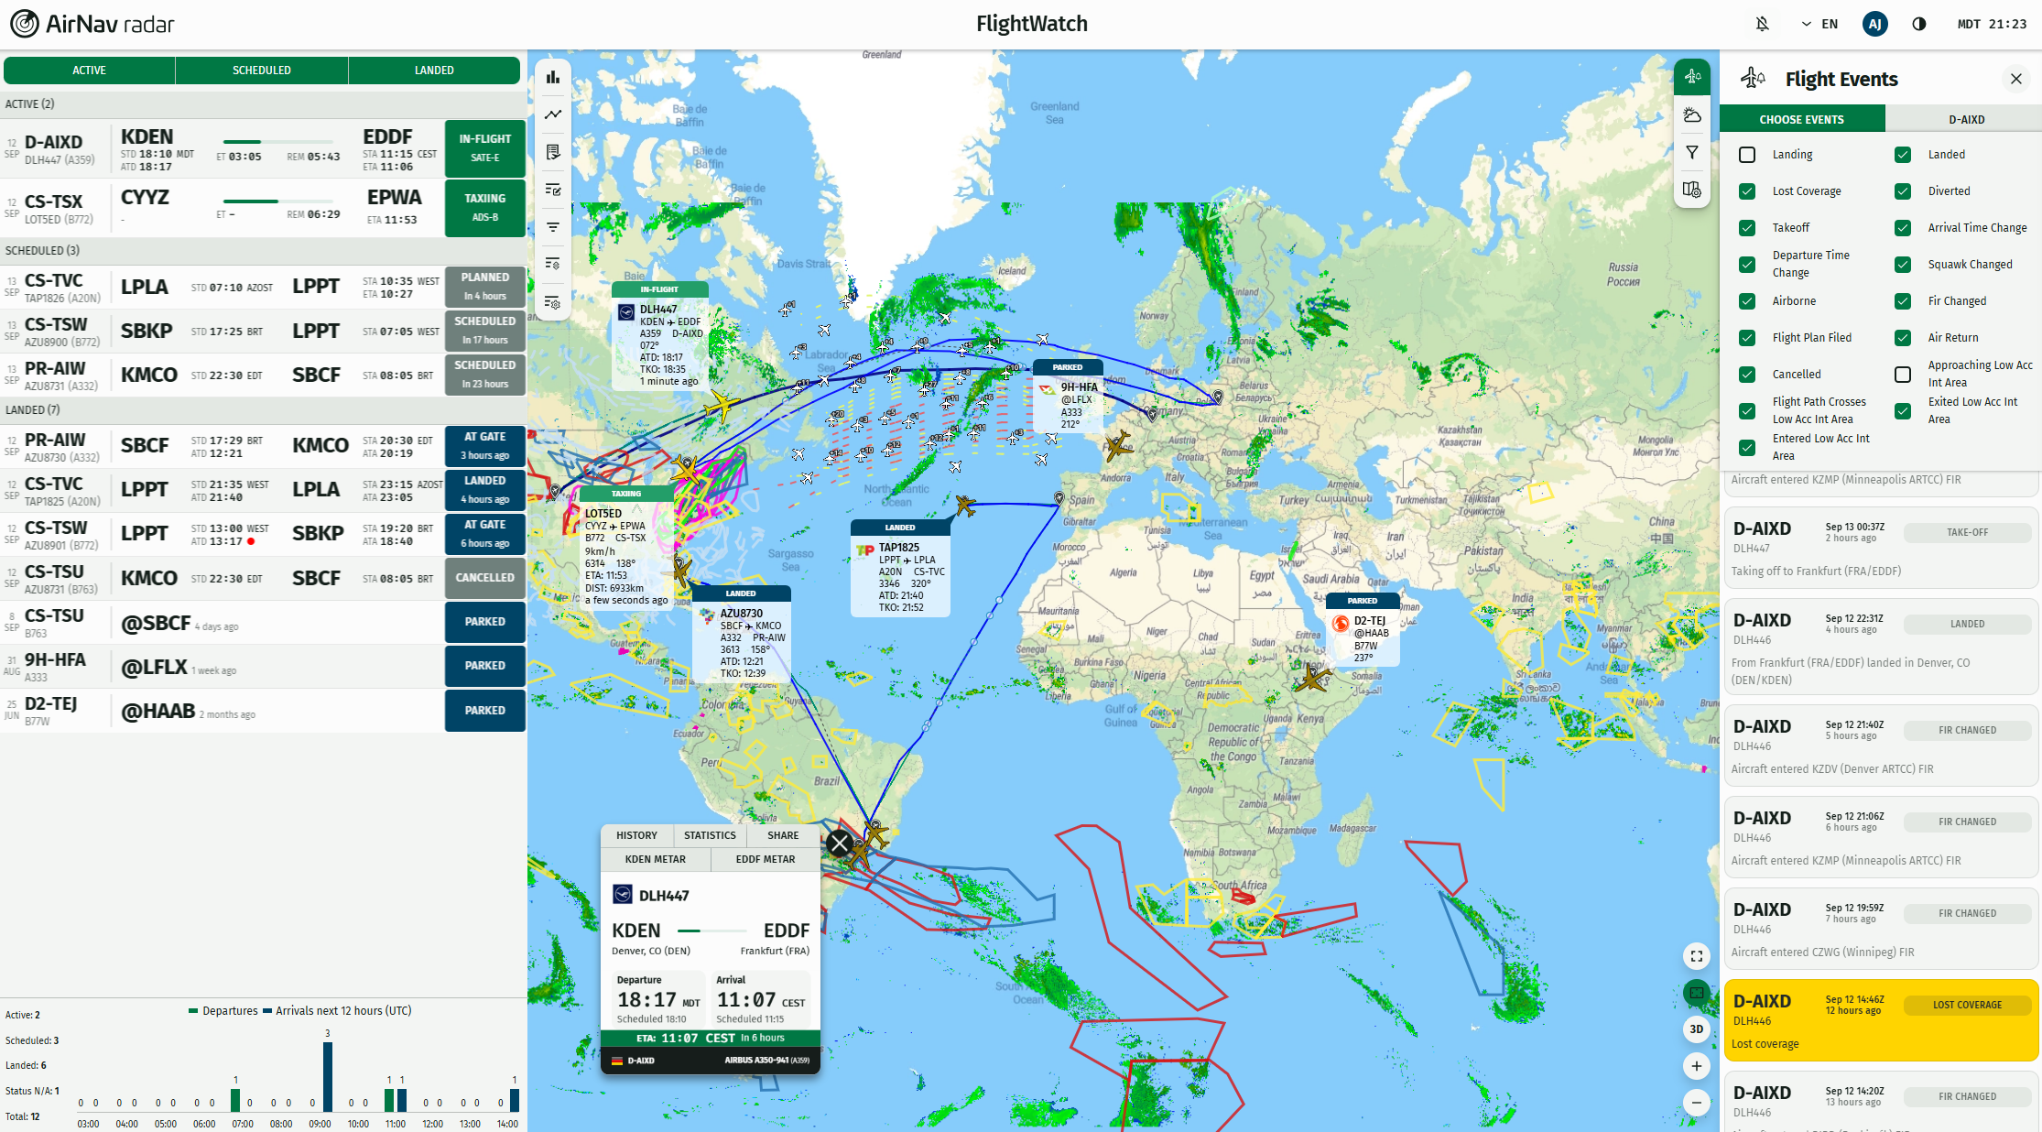Enable Approaching Low Acc Int Area checkbox
This screenshot has width=2042, height=1132.
(x=1903, y=375)
